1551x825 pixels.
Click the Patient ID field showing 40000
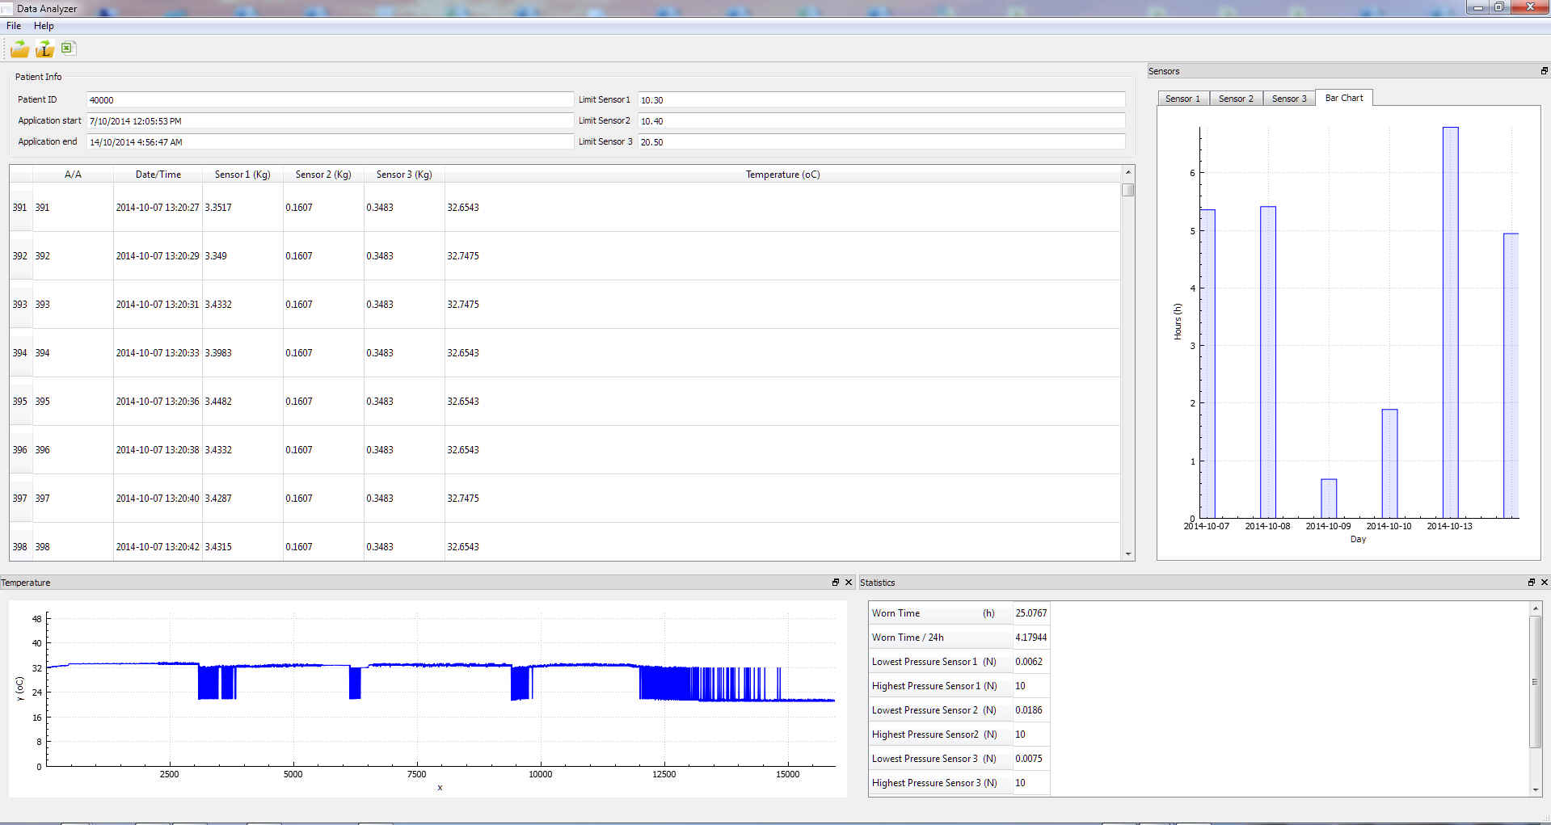(330, 100)
